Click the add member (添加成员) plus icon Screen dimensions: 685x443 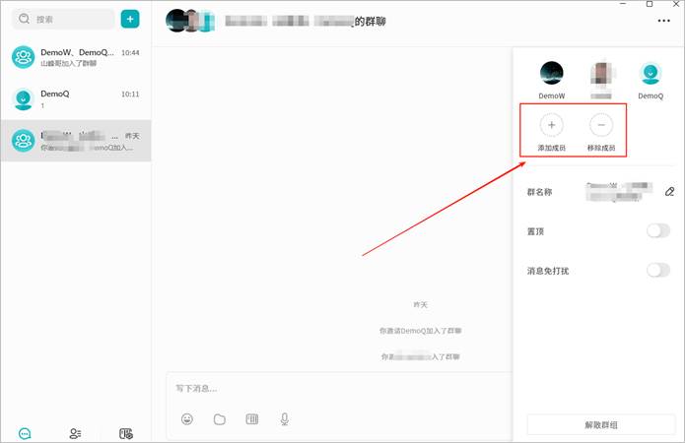tap(551, 125)
